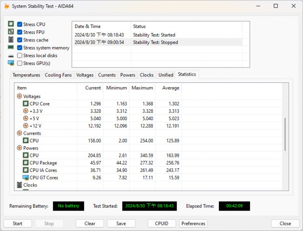Click the RAM stick icon beside Stress system memory
This screenshot has height=231, width=303.
point(11,47)
